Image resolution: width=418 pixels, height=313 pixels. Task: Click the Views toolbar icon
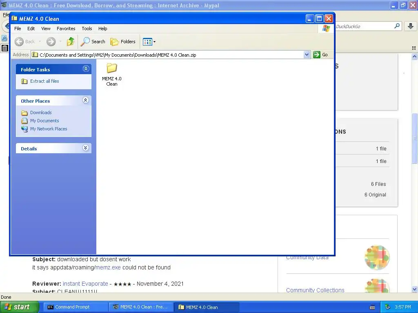coord(147,42)
